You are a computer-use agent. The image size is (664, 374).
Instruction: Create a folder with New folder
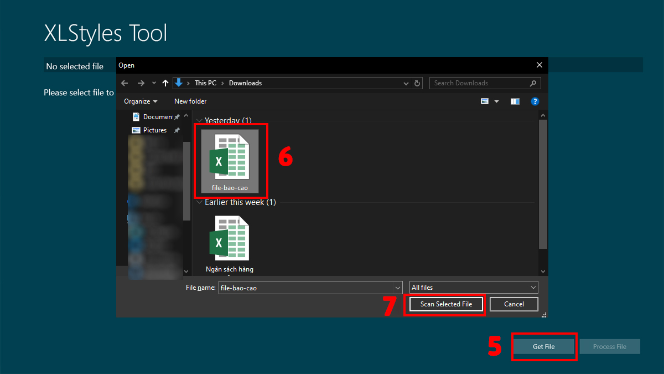pyautogui.click(x=190, y=101)
